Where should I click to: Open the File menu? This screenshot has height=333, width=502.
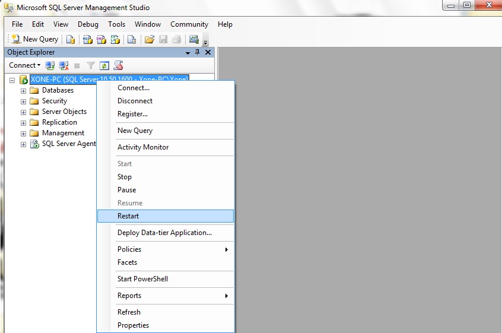point(17,24)
